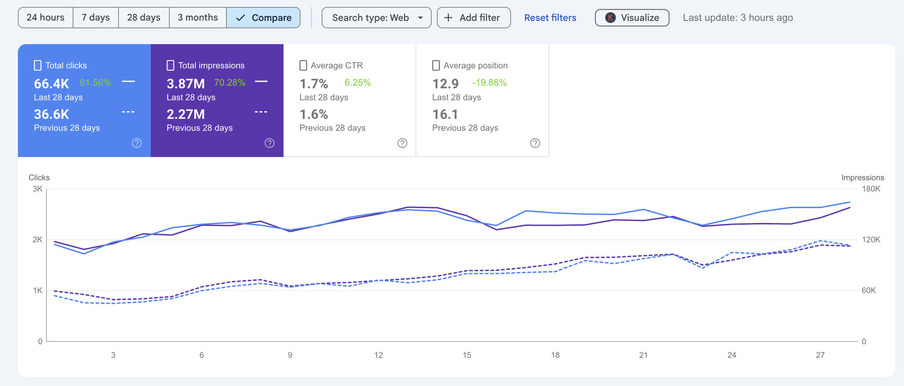Click the plus icon in Add filter

point(448,18)
